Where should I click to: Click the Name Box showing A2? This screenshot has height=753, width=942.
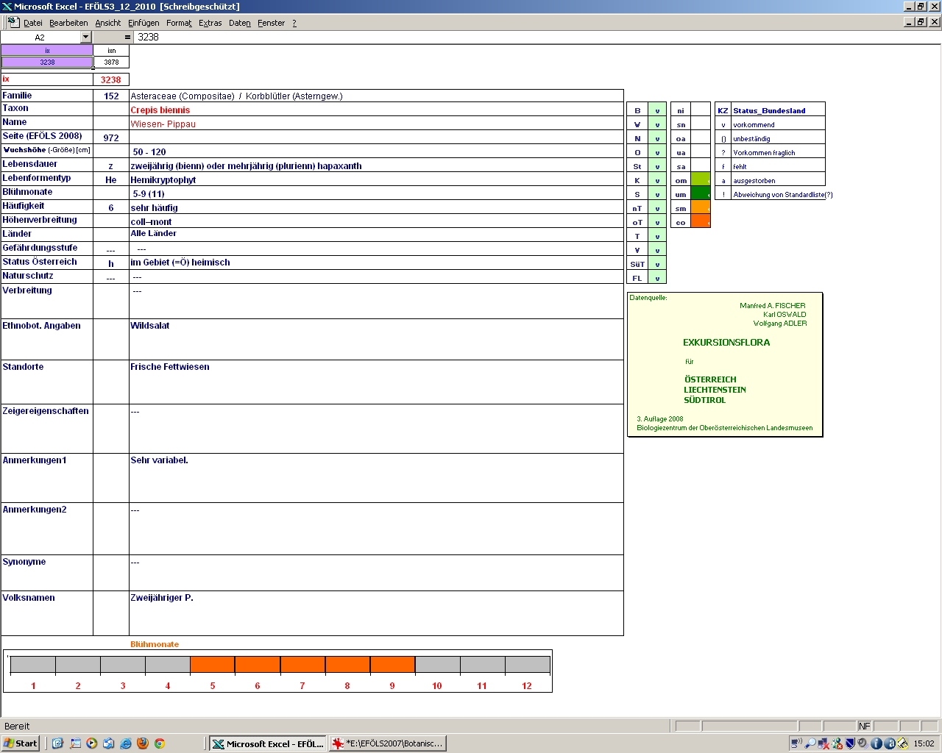(x=40, y=37)
